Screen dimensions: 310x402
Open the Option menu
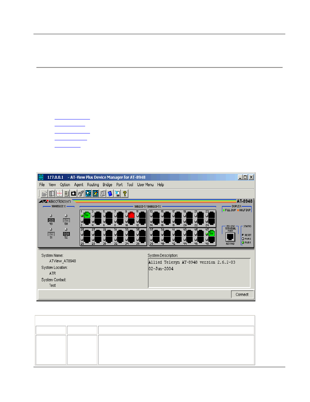(x=65, y=185)
